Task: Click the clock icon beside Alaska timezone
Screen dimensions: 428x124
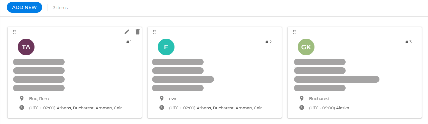Action: click(x=302, y=108)
